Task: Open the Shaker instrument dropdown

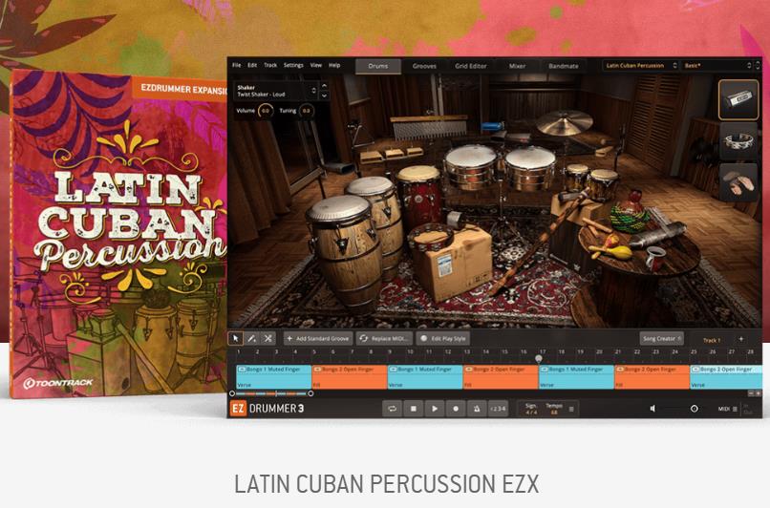Action: (276, 91)
